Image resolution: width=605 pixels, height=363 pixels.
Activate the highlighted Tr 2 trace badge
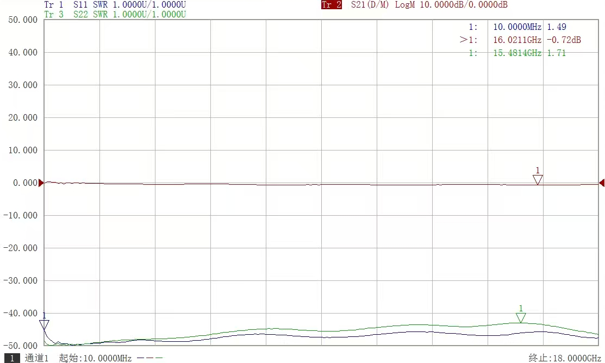332,5
